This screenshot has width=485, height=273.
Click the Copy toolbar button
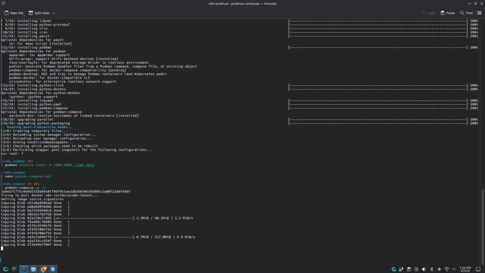click(428, 13)
